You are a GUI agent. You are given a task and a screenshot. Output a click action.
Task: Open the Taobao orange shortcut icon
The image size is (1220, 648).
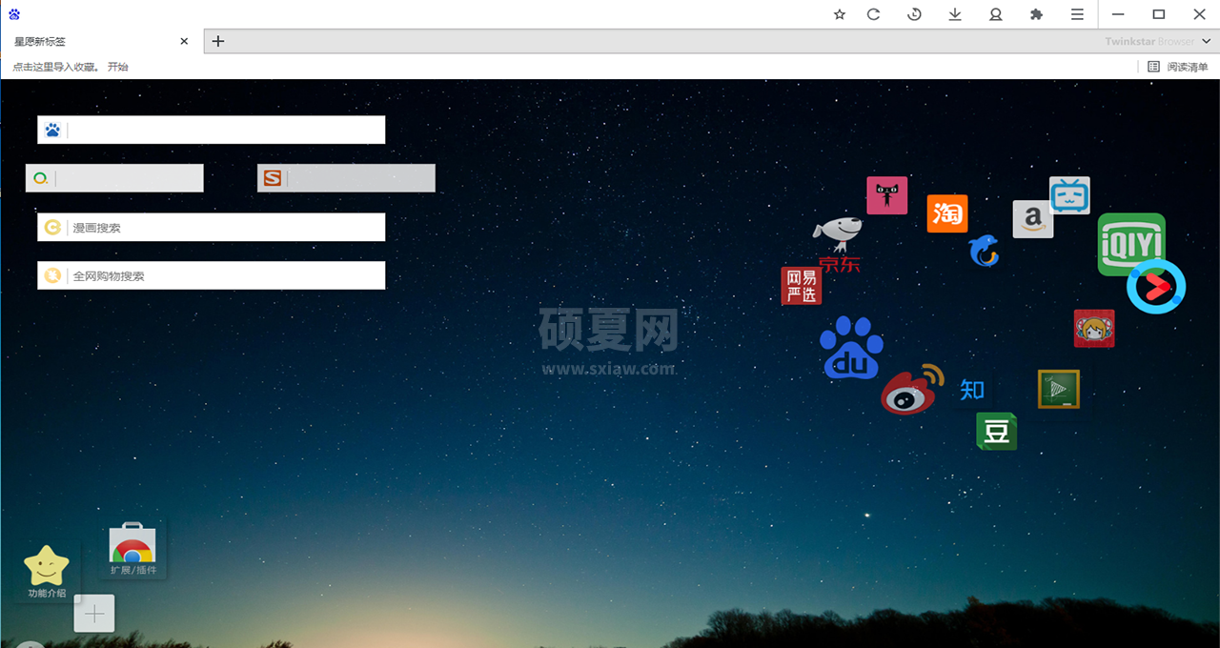coord(947,213)
